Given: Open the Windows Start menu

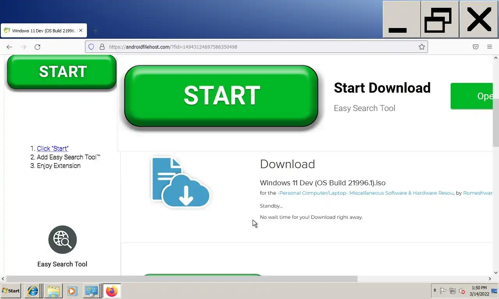Looking at the screenshot, I should click(x=11, y=291).
